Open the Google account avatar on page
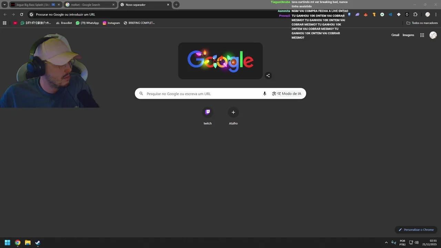The height and width of the screenshot is (248, 441). (433, 35)
